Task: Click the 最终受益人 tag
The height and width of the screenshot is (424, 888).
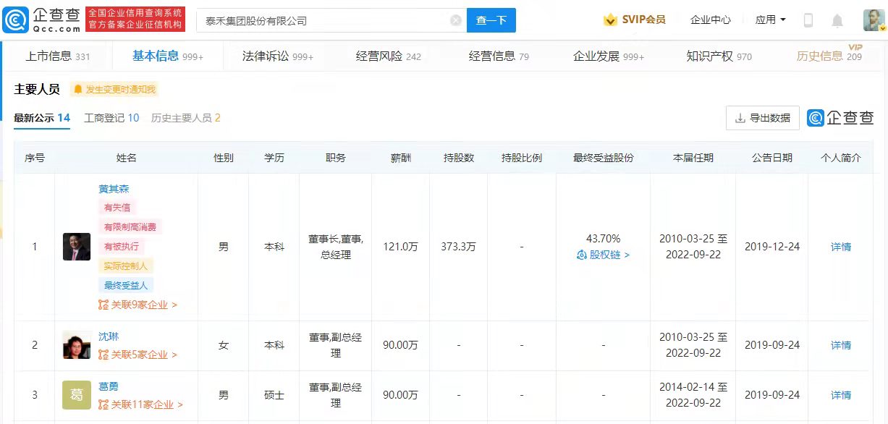Action: [126, 285]
